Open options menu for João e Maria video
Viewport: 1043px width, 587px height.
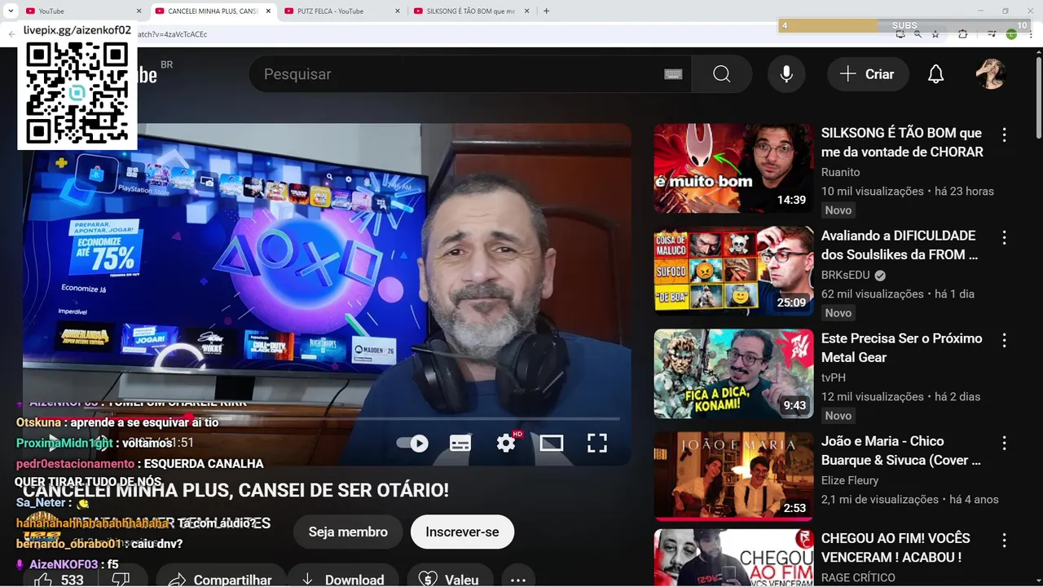point(1004,443)
